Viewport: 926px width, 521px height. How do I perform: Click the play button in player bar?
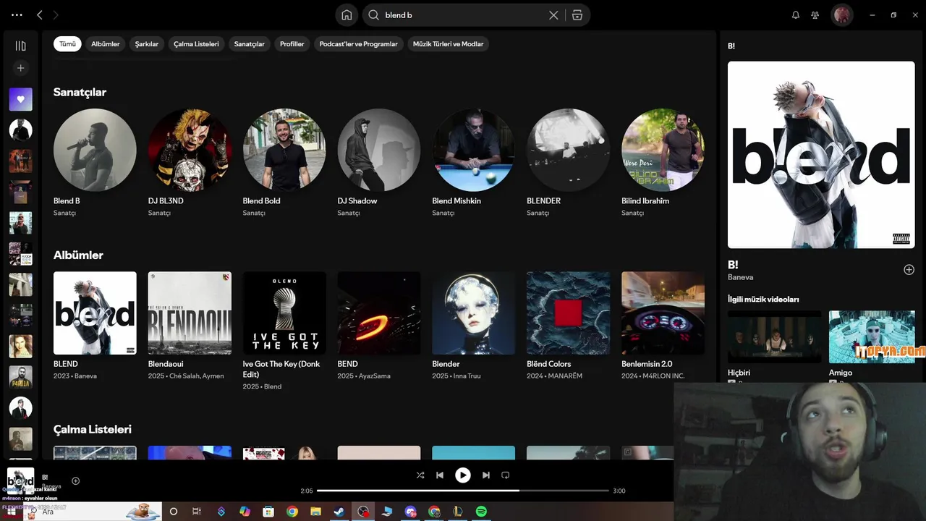tap(463, 475)
